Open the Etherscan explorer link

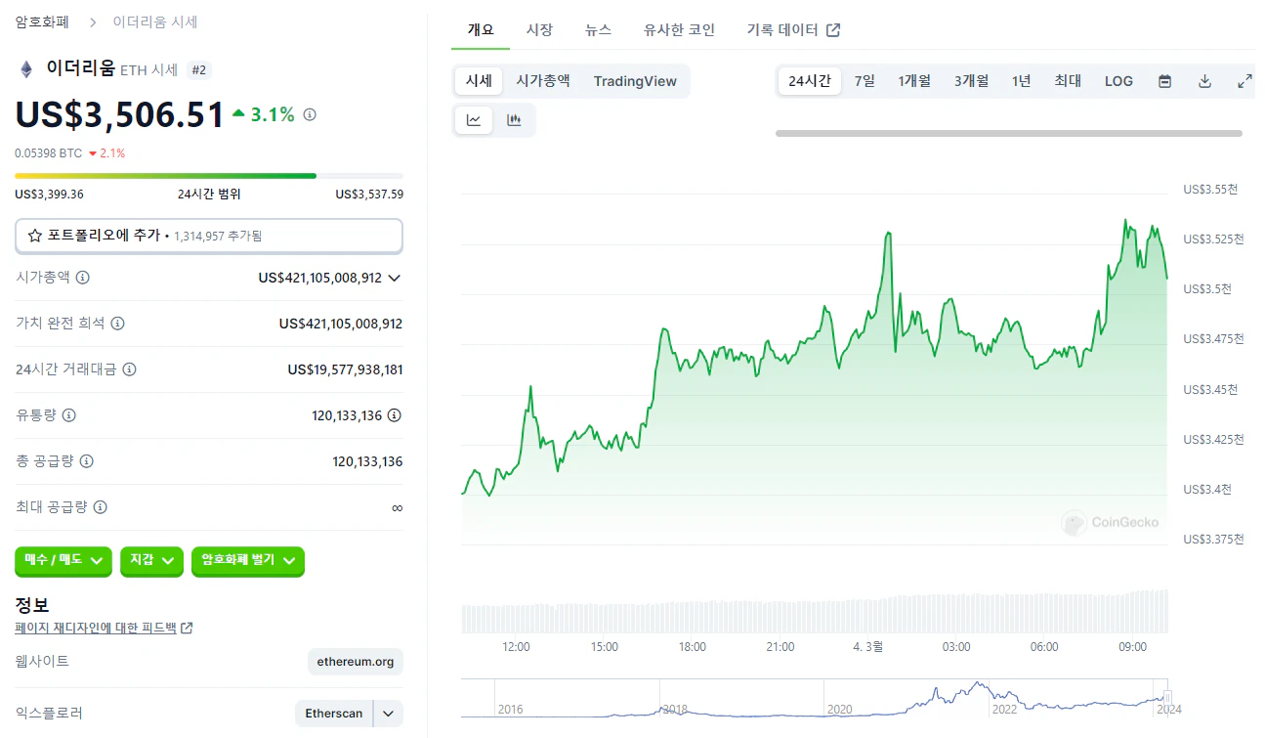tap(334, 714)
